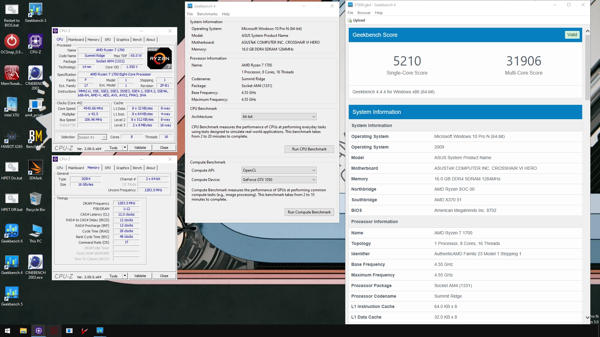Launch BenchMate desktop icon
The image size is (600, 337).
(35, 139)
